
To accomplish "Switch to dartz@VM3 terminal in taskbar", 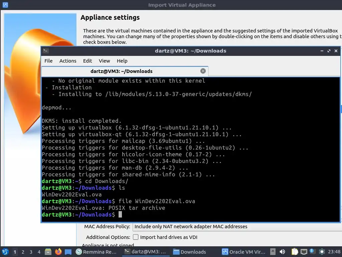I will pyautogui.click(x=146, y=252).
